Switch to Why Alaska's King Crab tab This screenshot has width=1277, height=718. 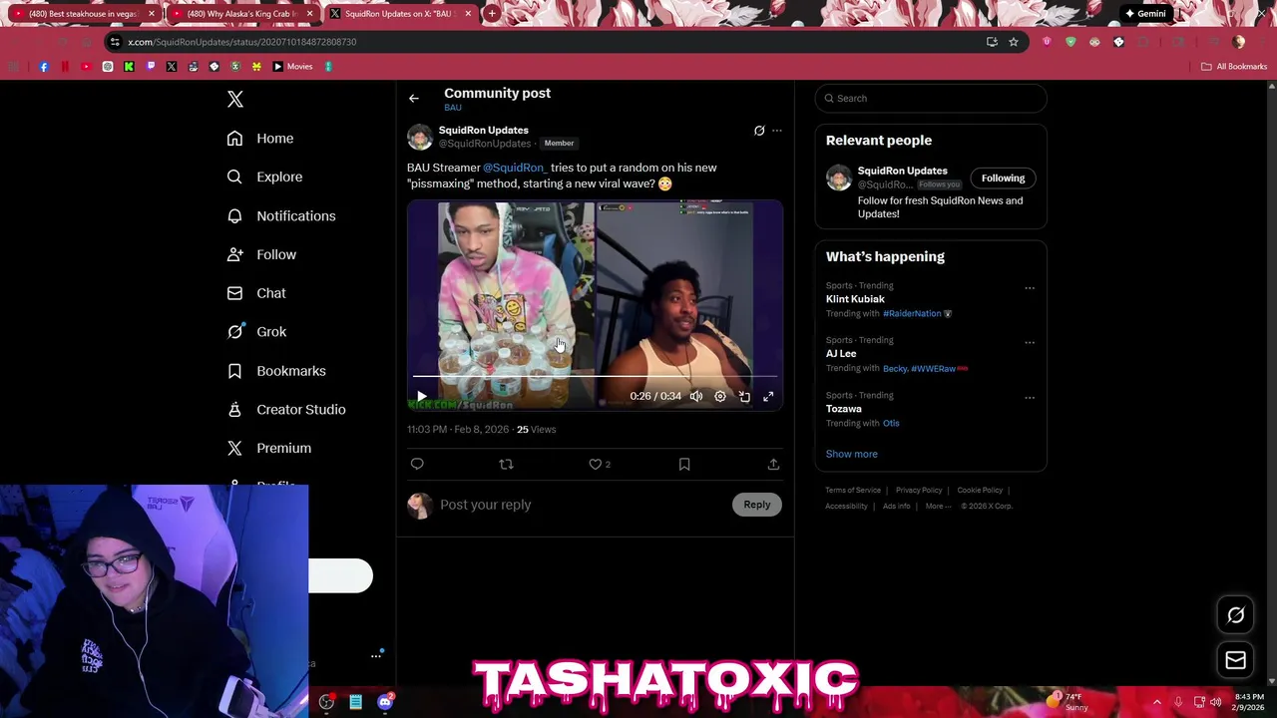tap(242, 14)
